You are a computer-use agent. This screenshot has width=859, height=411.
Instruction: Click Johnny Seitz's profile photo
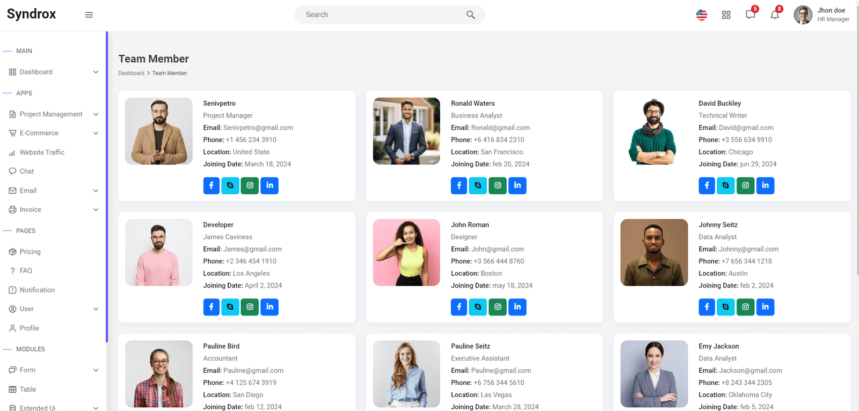[654, 252]
